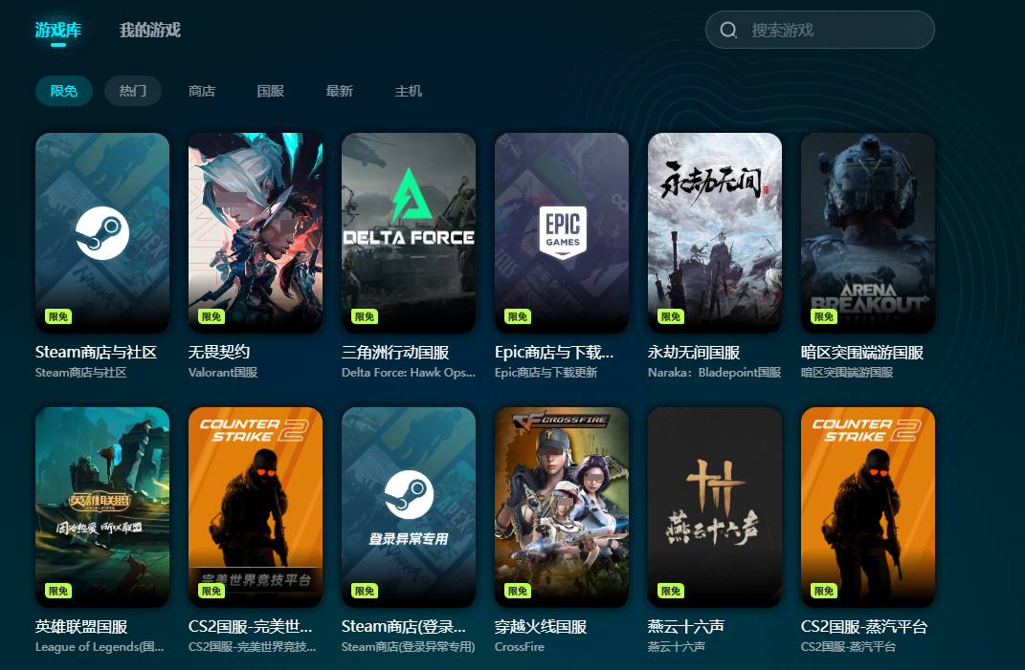Show the 主机 games category

tap(409, 91)
